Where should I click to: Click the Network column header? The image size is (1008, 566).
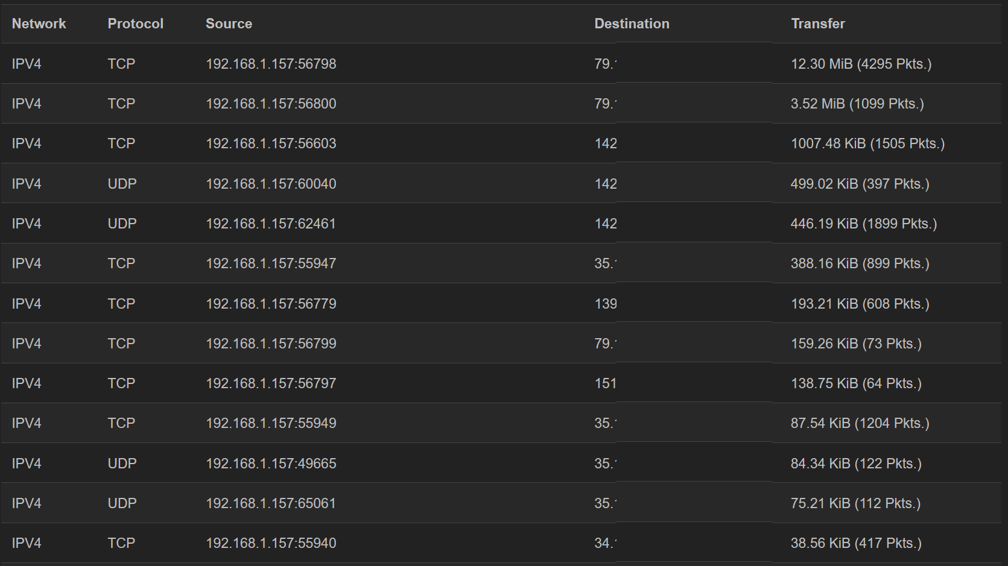[39, 24]
